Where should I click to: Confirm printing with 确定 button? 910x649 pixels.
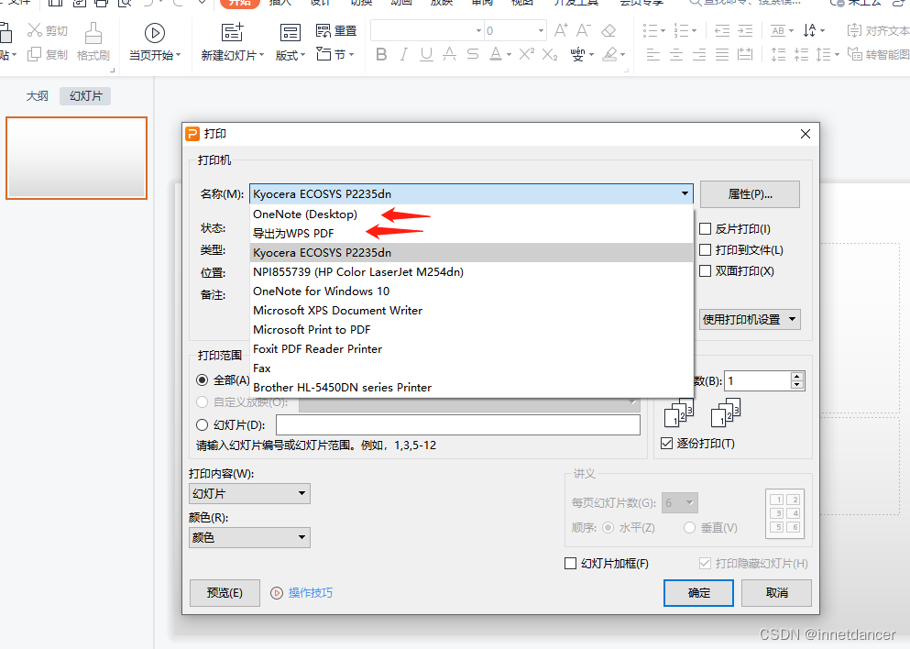698,593
